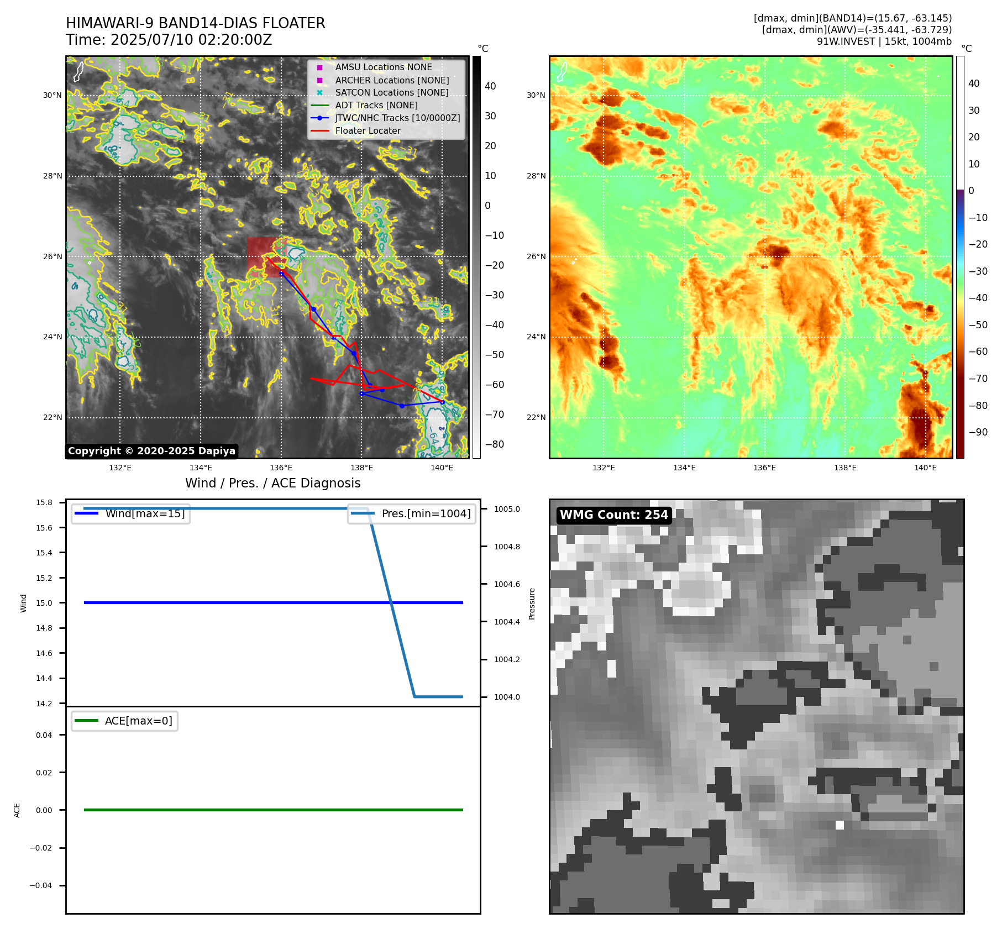Screen dimensions: 1002x934
Task: Click the title HIMAWARI-9 BAND14-DIAS FLOATER
Action: [196, 23]
